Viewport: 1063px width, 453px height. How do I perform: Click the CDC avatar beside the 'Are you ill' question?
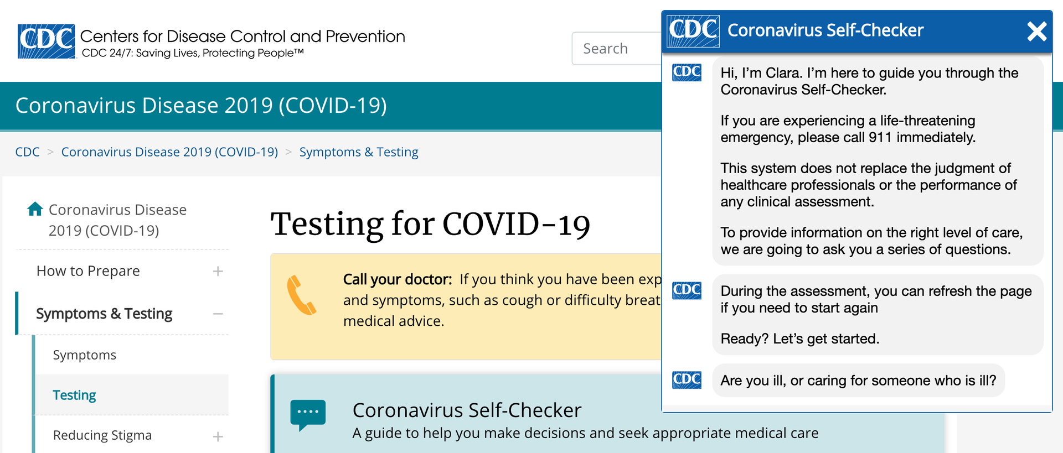point(687,380)
